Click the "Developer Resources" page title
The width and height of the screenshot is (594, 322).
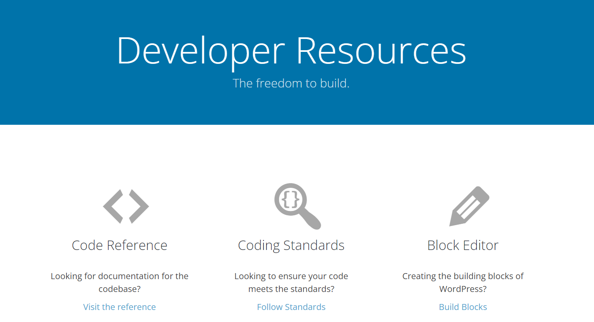click(x=291, y=51)
